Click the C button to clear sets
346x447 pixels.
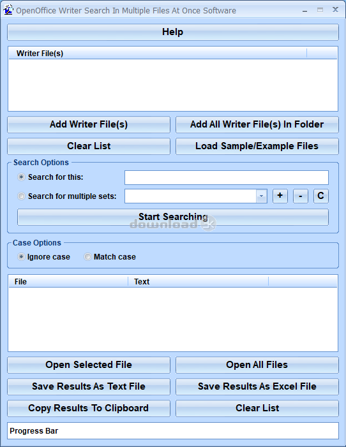point(321,196)
